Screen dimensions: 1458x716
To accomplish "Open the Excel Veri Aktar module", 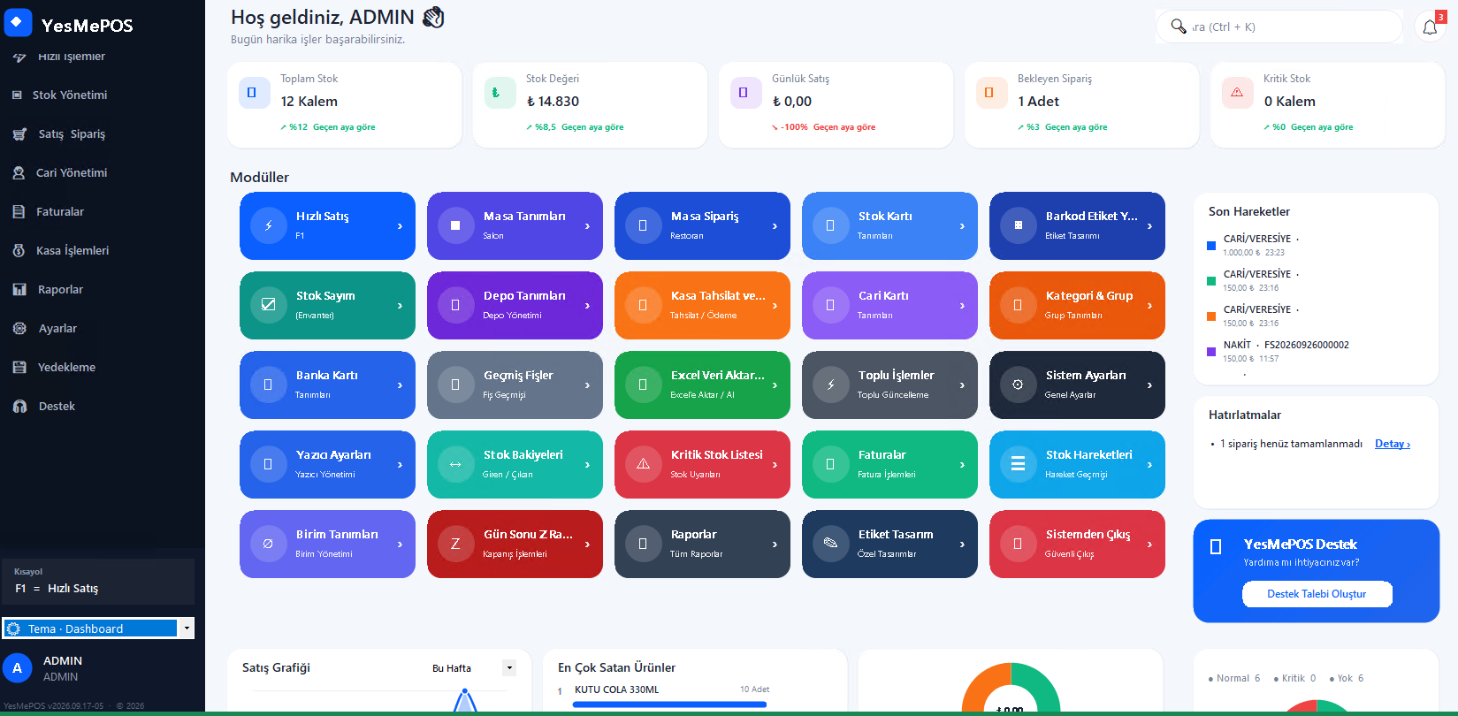I will (702, 385).
